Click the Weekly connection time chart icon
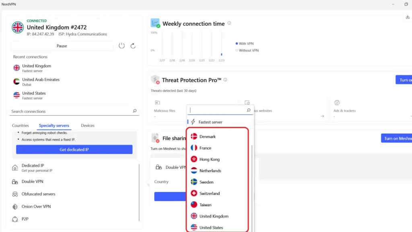 click(x=155, y=23)
